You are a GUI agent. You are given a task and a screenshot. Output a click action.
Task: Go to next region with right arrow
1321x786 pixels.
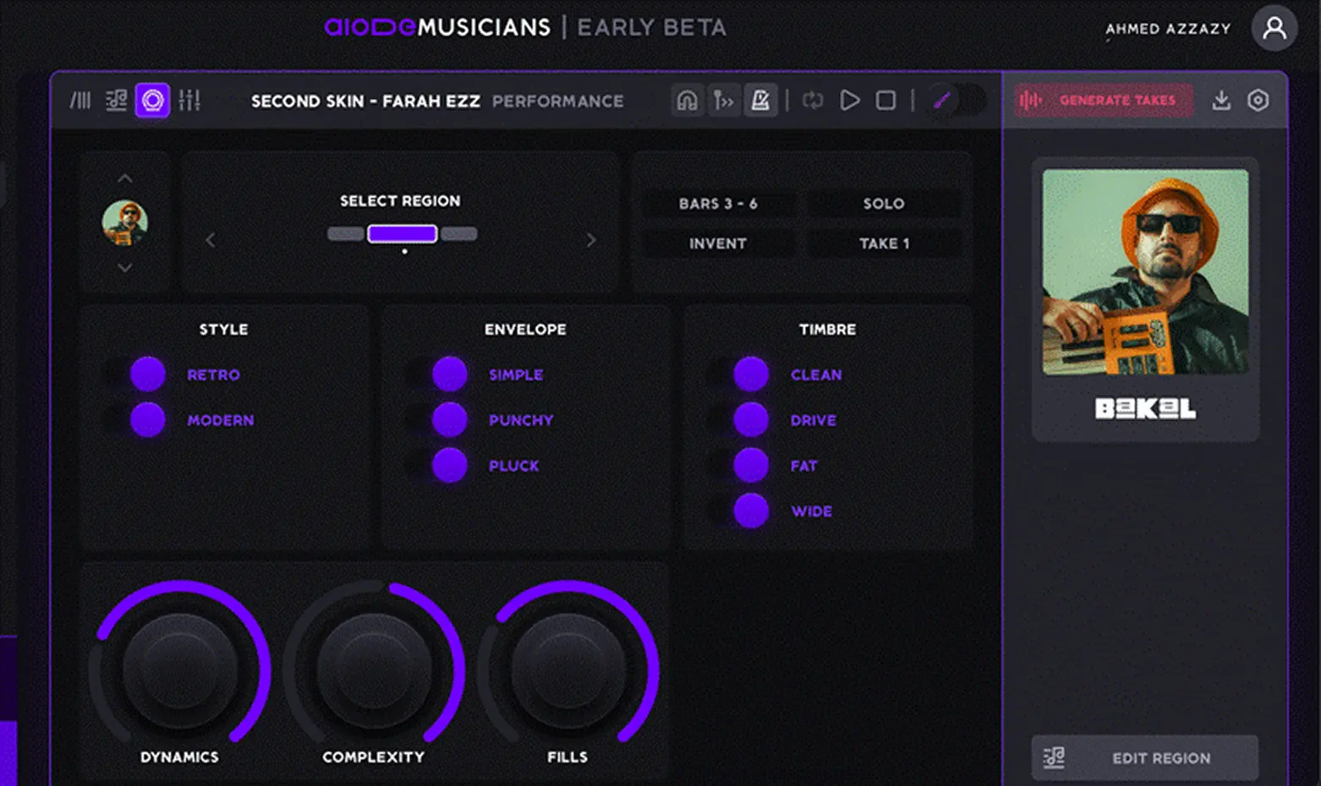pos(591,240)
